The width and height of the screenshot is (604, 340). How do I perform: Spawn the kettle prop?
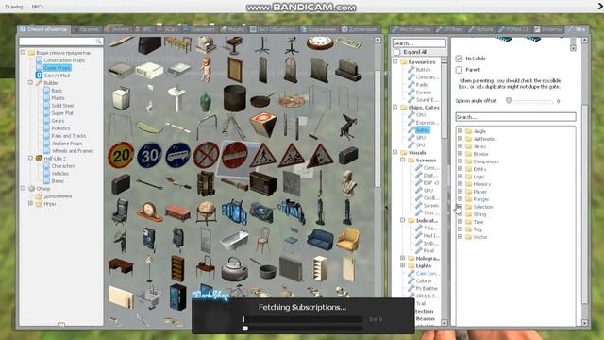(x=235, y=268)
